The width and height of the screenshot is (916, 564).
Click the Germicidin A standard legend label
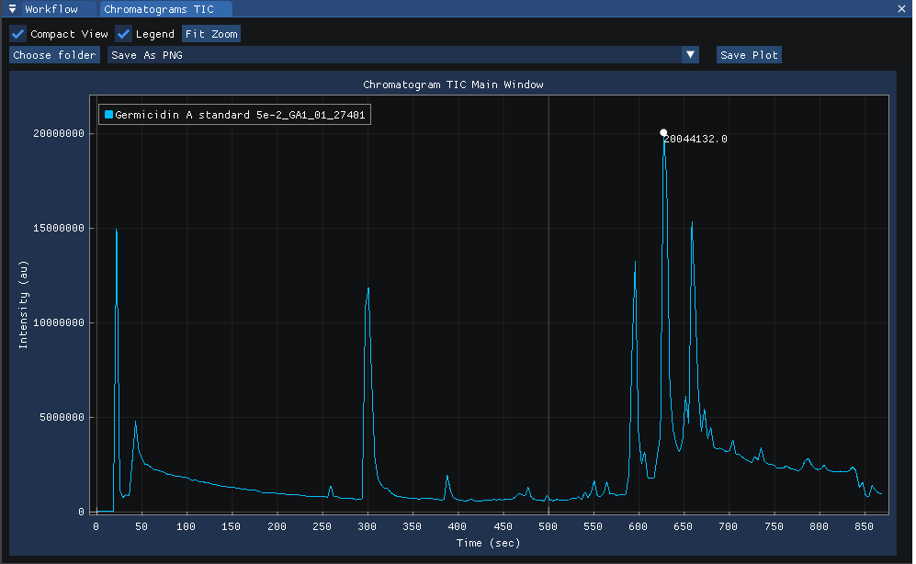240,115
